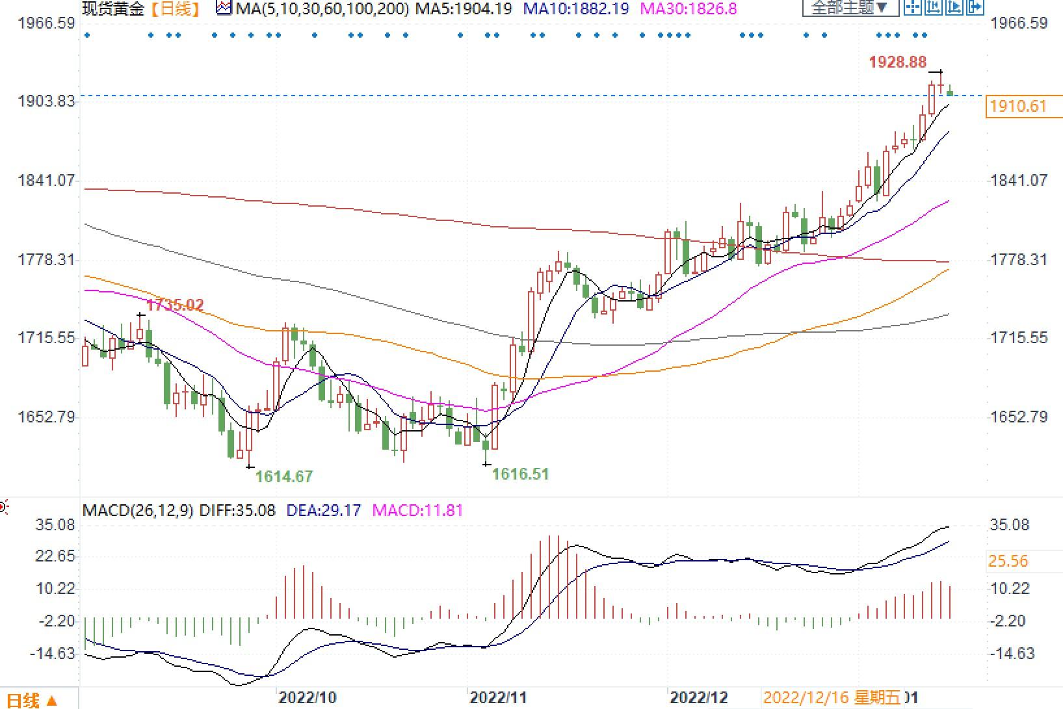Click the orange 25.56 MACD value tag
This screenshot has width=1063, height=709.
[1008, 561]
